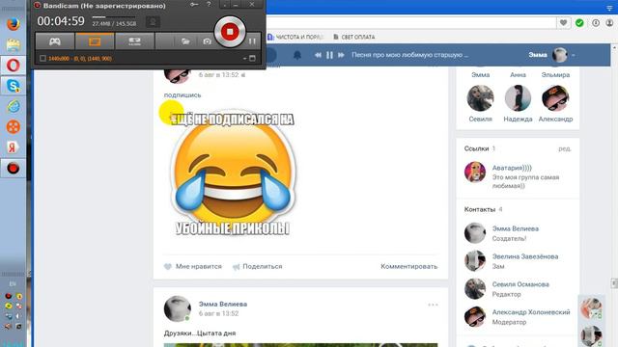Select Bandicam game recording mode gamepad icon
The height and width of the screenshot is (347, 618).
tap(55, 41)
